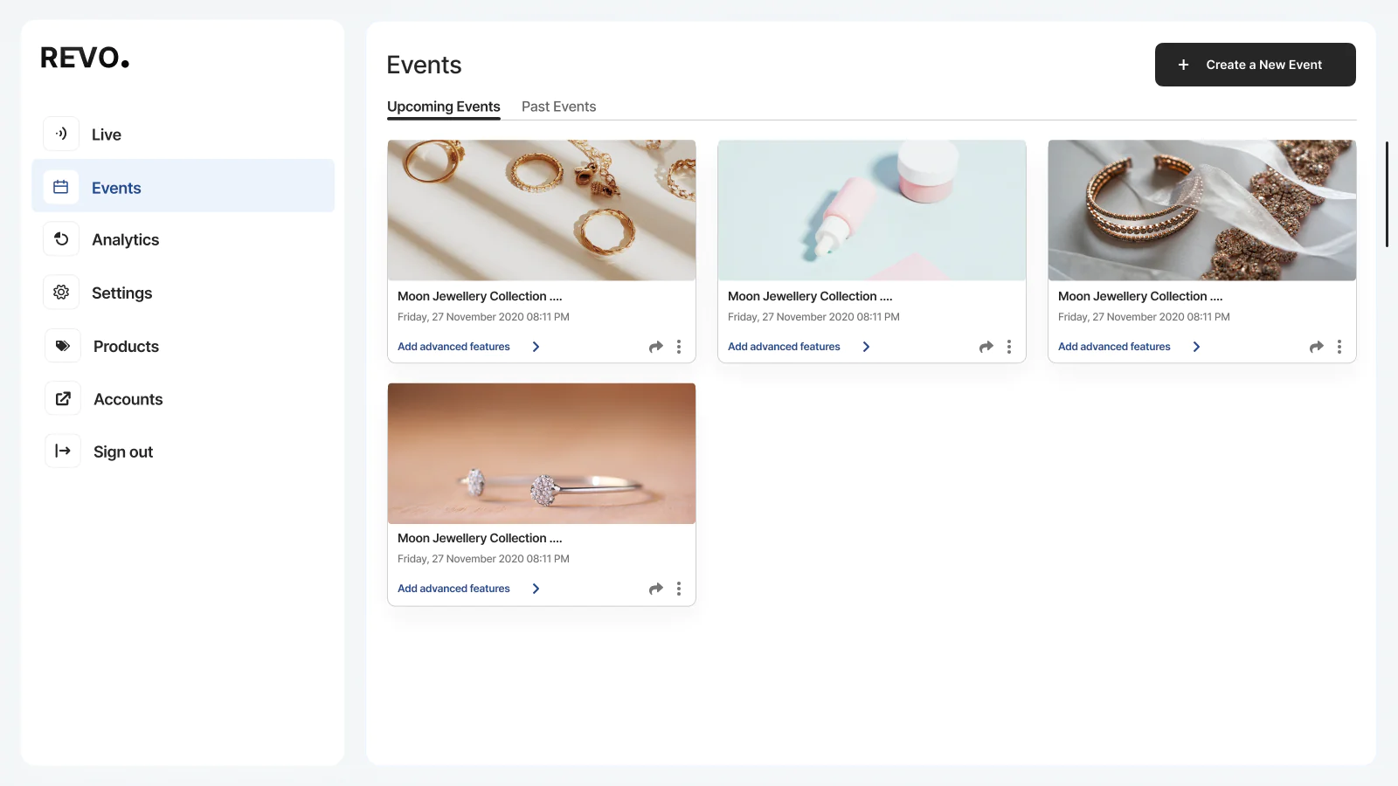
Task: Open more options on rose-gold bracelet card
Action: click(x=1339, y=347)
